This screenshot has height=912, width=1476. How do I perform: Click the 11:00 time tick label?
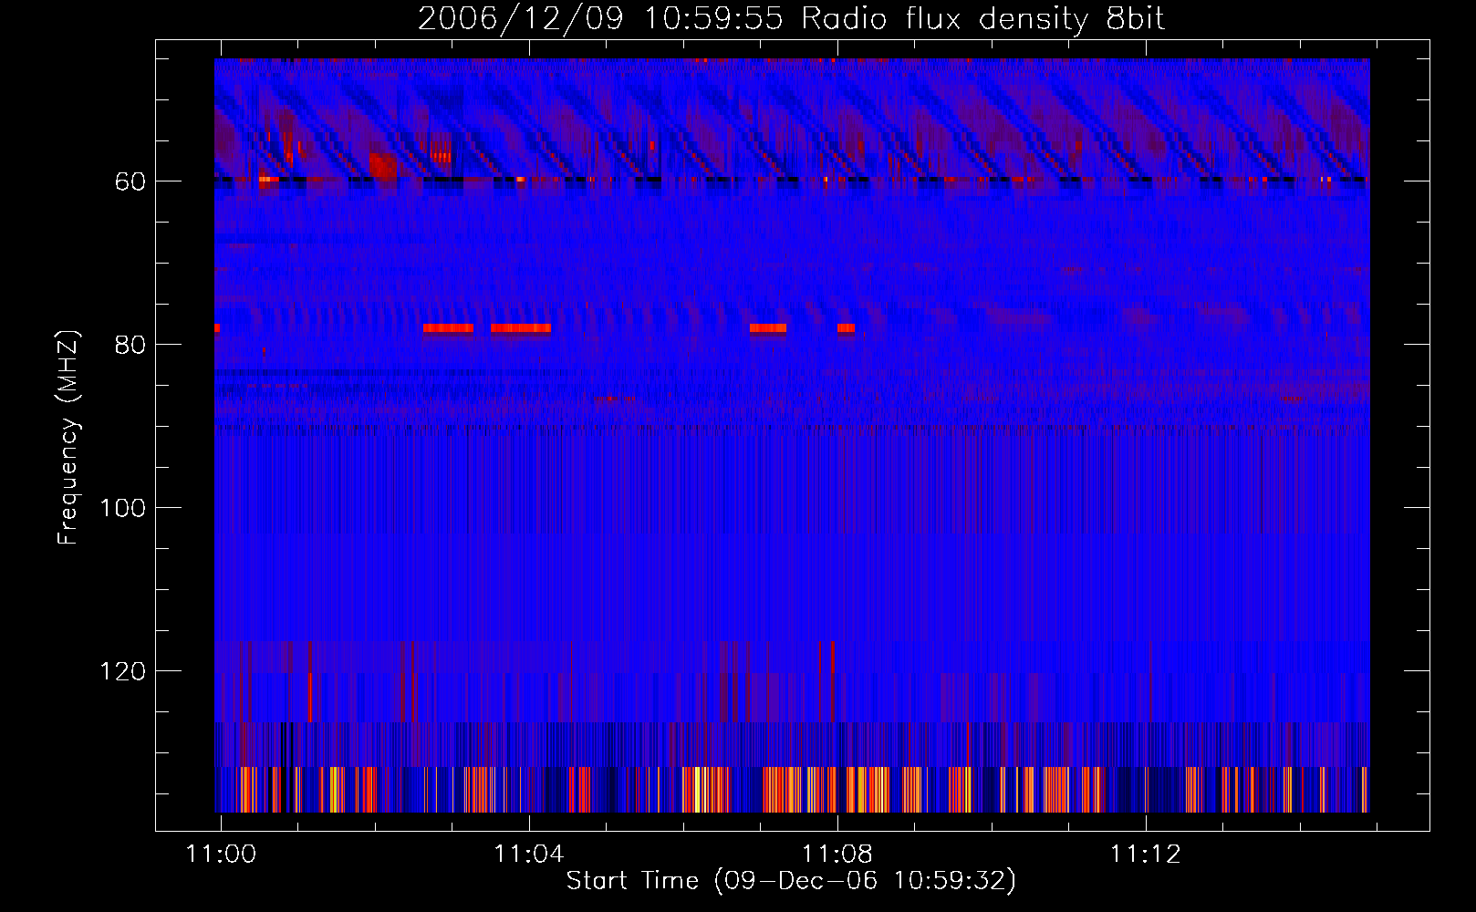click(221, 854)
